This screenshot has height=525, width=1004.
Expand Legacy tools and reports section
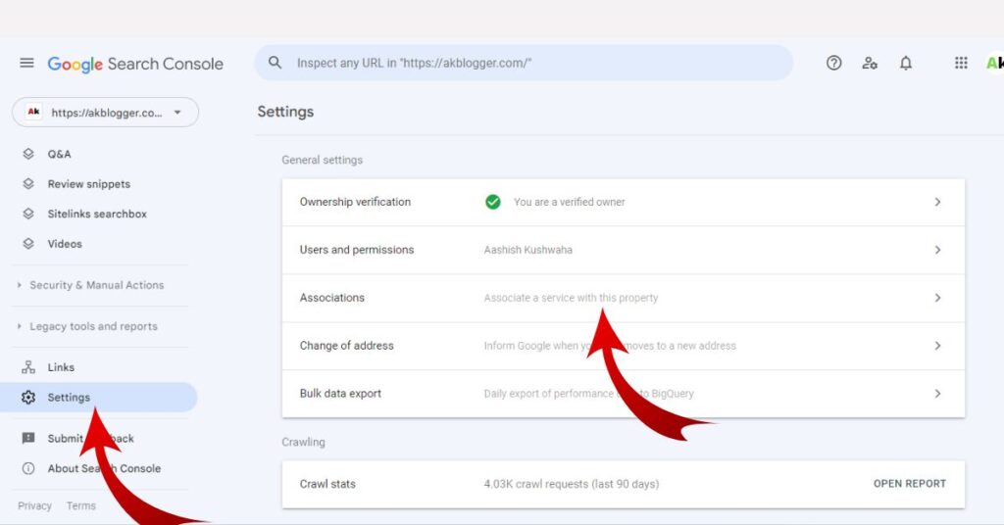[93, 326]
